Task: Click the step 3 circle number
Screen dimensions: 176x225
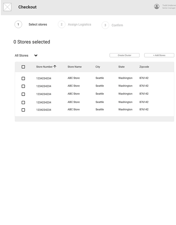Action: (105, 25)
